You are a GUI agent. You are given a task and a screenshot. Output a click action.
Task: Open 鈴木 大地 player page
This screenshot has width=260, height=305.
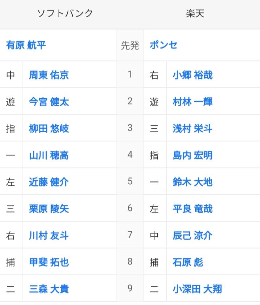[192, 182]
